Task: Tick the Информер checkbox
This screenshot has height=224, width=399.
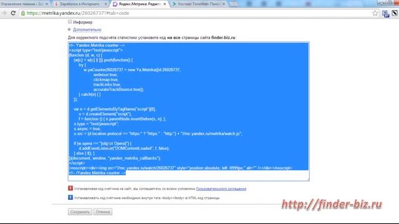Action: tap(70, 22)
